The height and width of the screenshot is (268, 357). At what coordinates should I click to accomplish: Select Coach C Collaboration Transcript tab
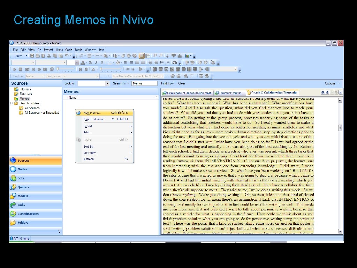click(272, 92)
